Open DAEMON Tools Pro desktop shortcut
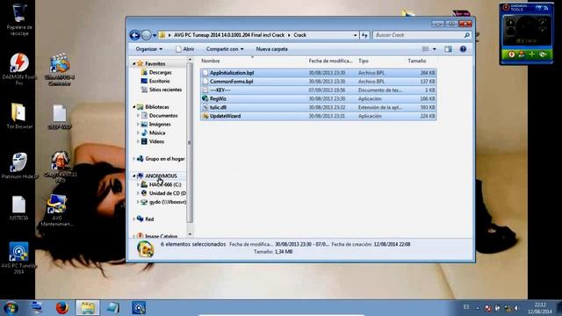The width and height of the screenshot is (562, 316). (19, 69)
